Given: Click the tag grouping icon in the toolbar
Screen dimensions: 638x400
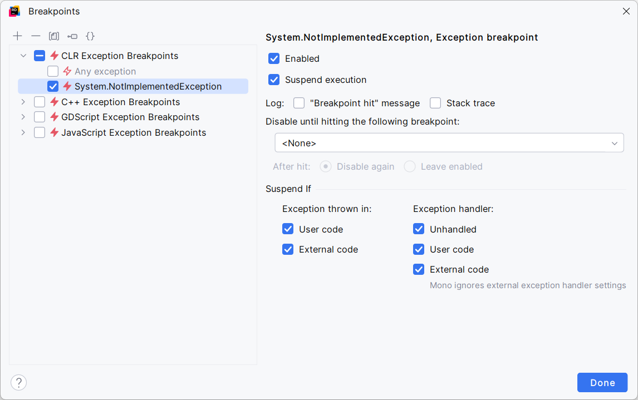Looking at the screenshot, I should pos(72,36).
